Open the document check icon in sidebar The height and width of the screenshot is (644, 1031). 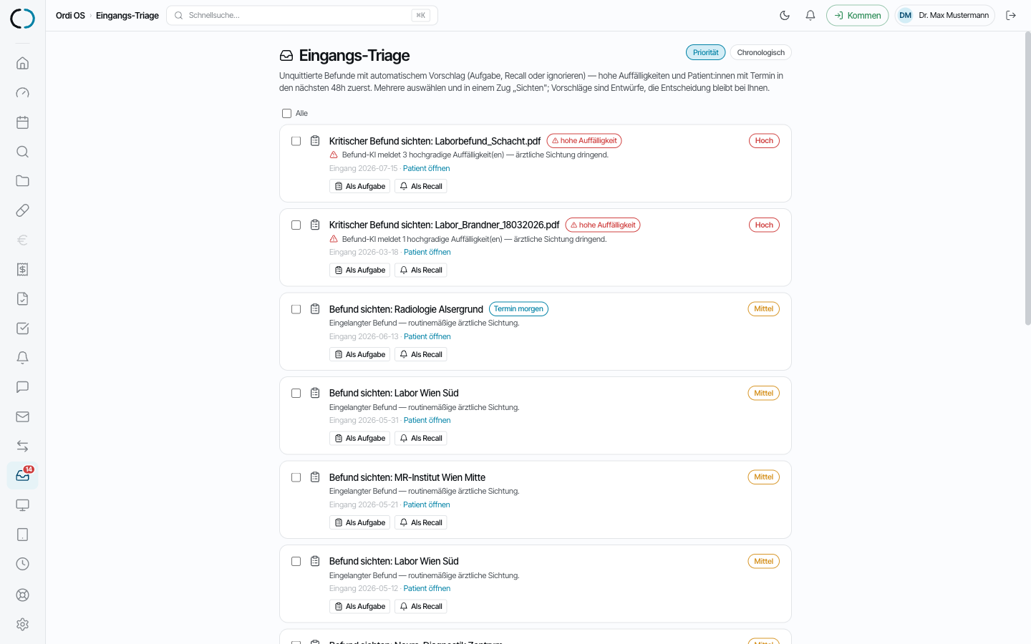(22, 298)
